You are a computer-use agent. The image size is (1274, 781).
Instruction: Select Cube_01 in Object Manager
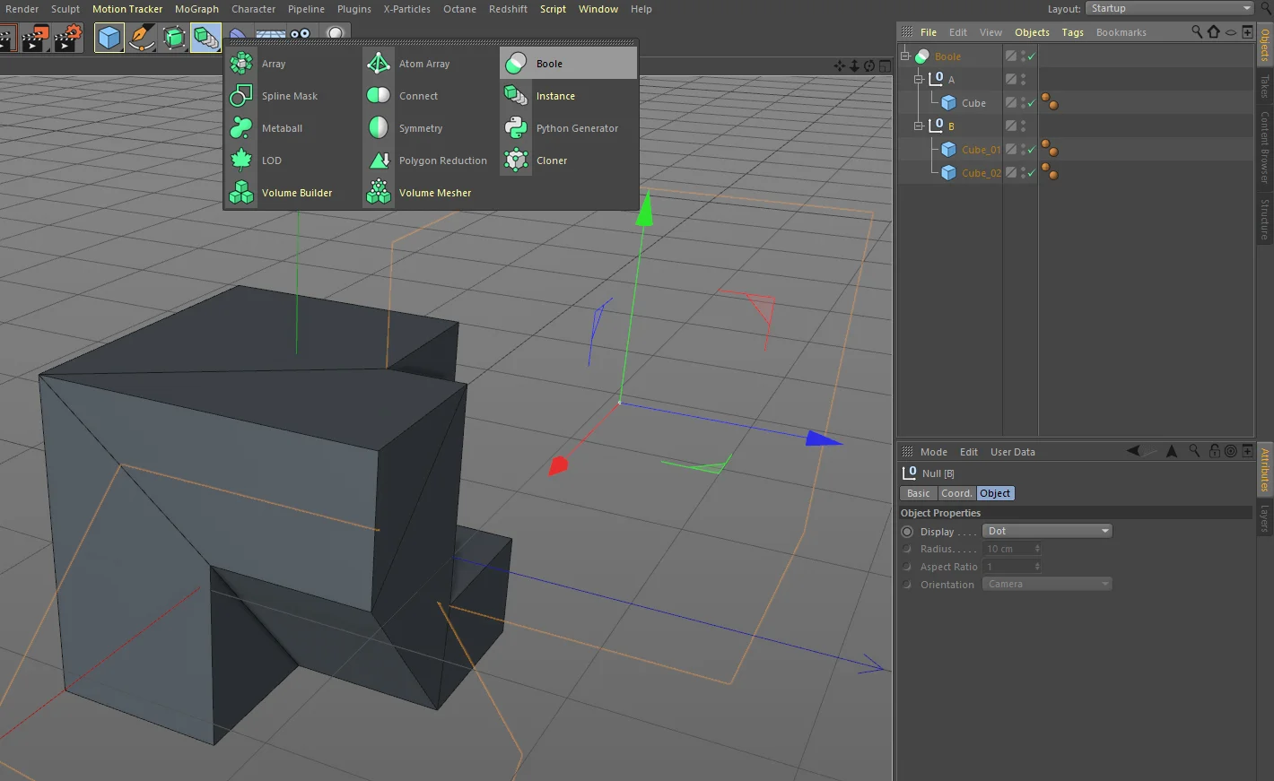(x=980, y=150)
